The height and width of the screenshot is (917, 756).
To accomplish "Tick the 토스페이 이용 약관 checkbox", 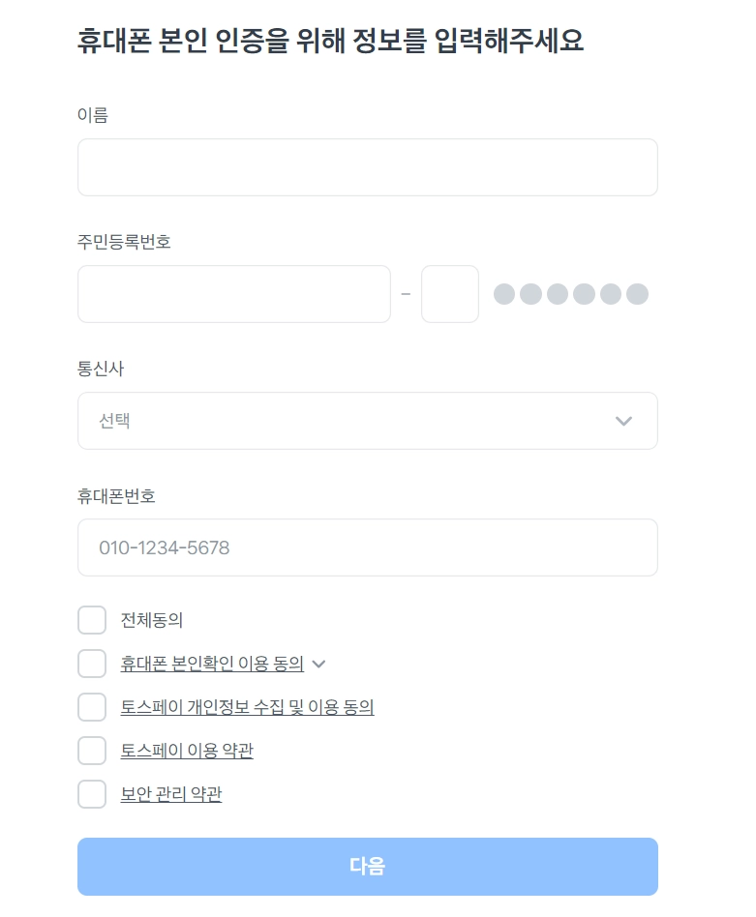I will pyautogui.click(x=92, y=751).
